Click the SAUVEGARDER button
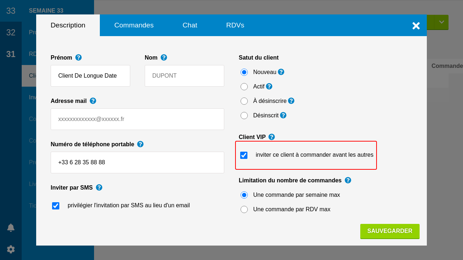Image resolution: width=463 pixels, height=260 pixels. [390, 231]
